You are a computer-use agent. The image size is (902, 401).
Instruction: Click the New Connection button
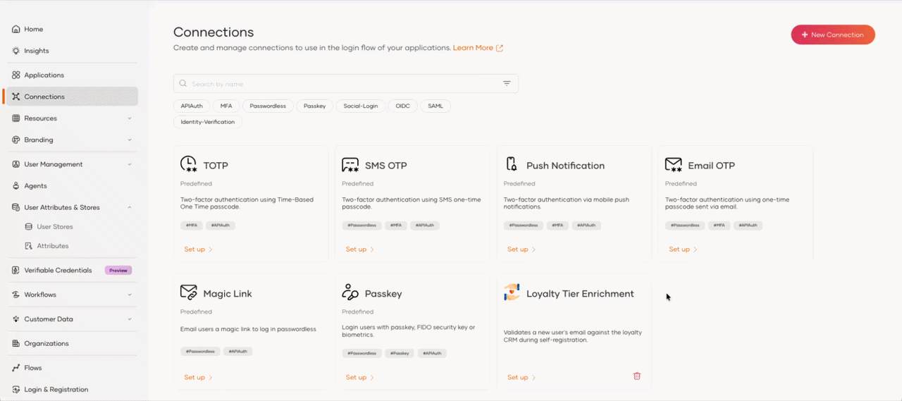coord(833,35)
